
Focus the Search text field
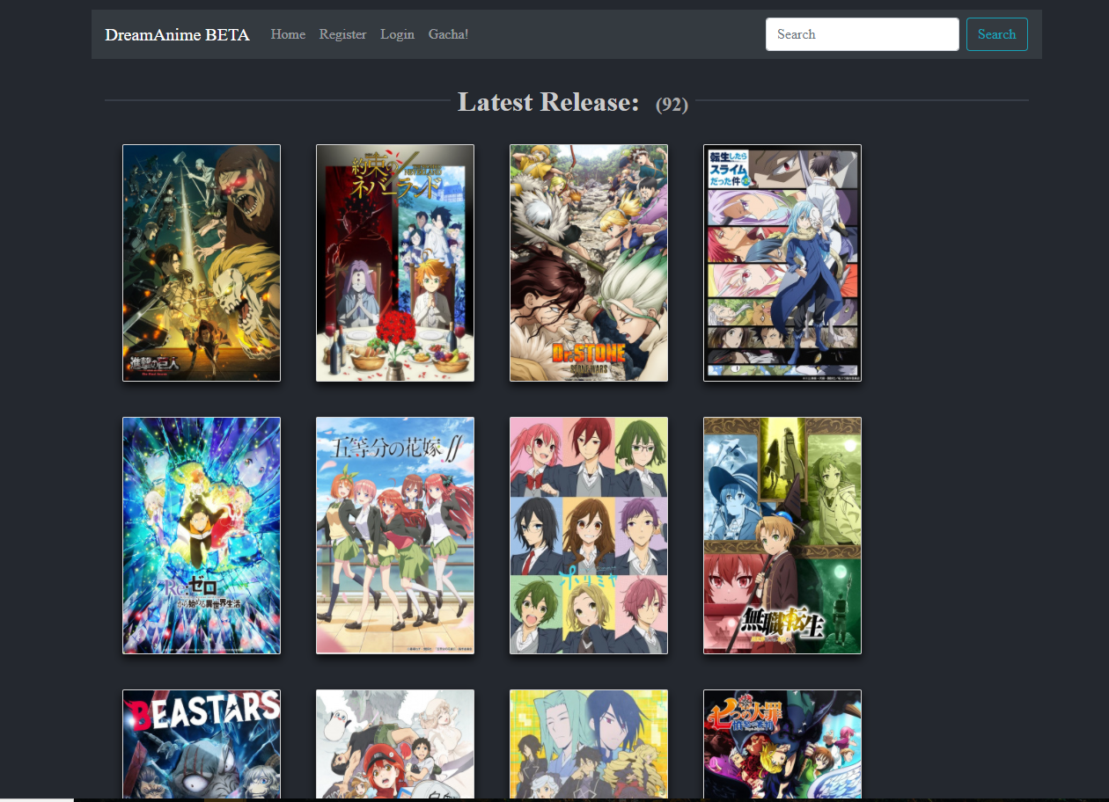click(x=863, y=34)
